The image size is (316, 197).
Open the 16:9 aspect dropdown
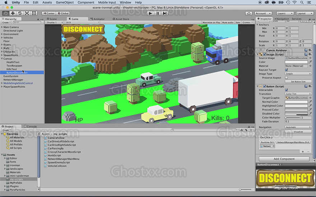[x=83, y=23]
